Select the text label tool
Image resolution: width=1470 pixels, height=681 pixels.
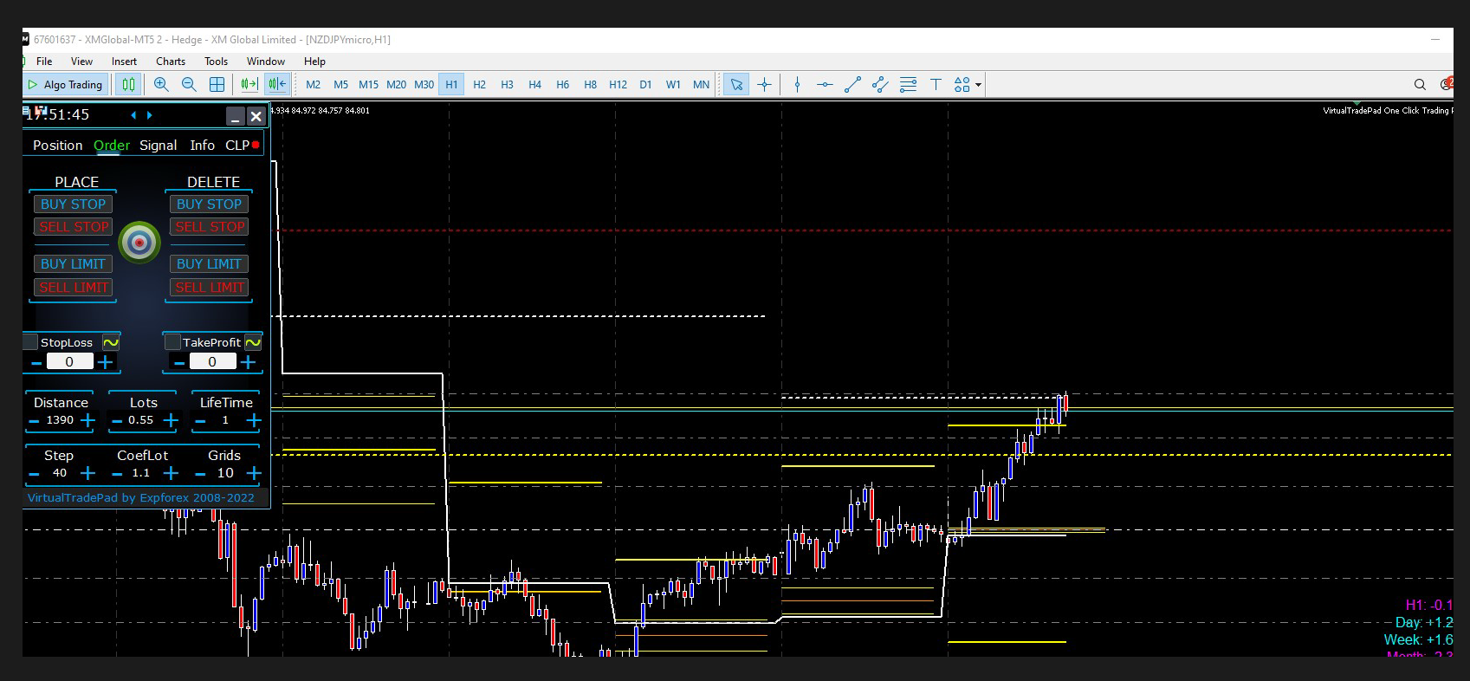click(x=936, y=84)
